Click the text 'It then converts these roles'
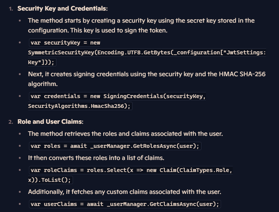 [96, 158]
